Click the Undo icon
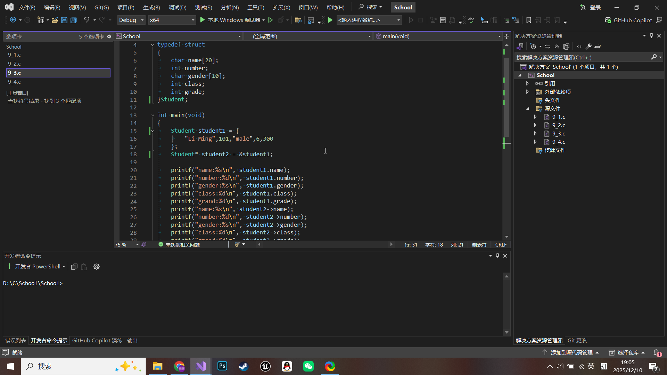This screenshot has width=667, height=375. [x=86, y=20]
